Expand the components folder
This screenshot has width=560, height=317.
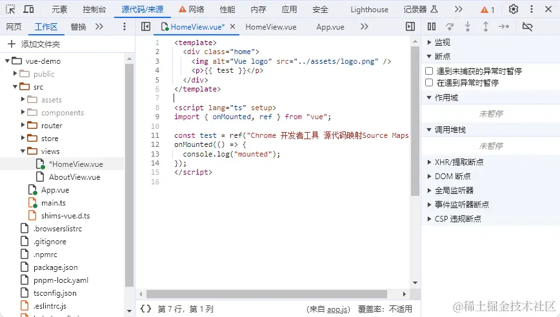23,112
